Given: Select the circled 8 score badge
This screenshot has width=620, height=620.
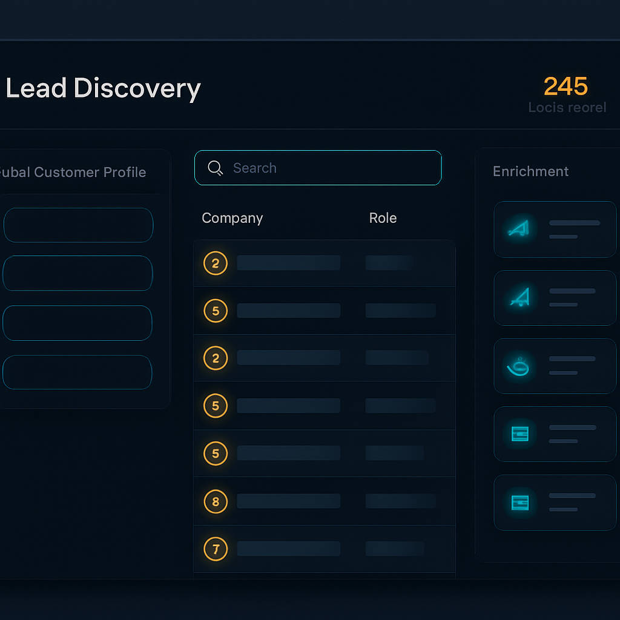Looking at the screenshot, I should tap(216, 501).
